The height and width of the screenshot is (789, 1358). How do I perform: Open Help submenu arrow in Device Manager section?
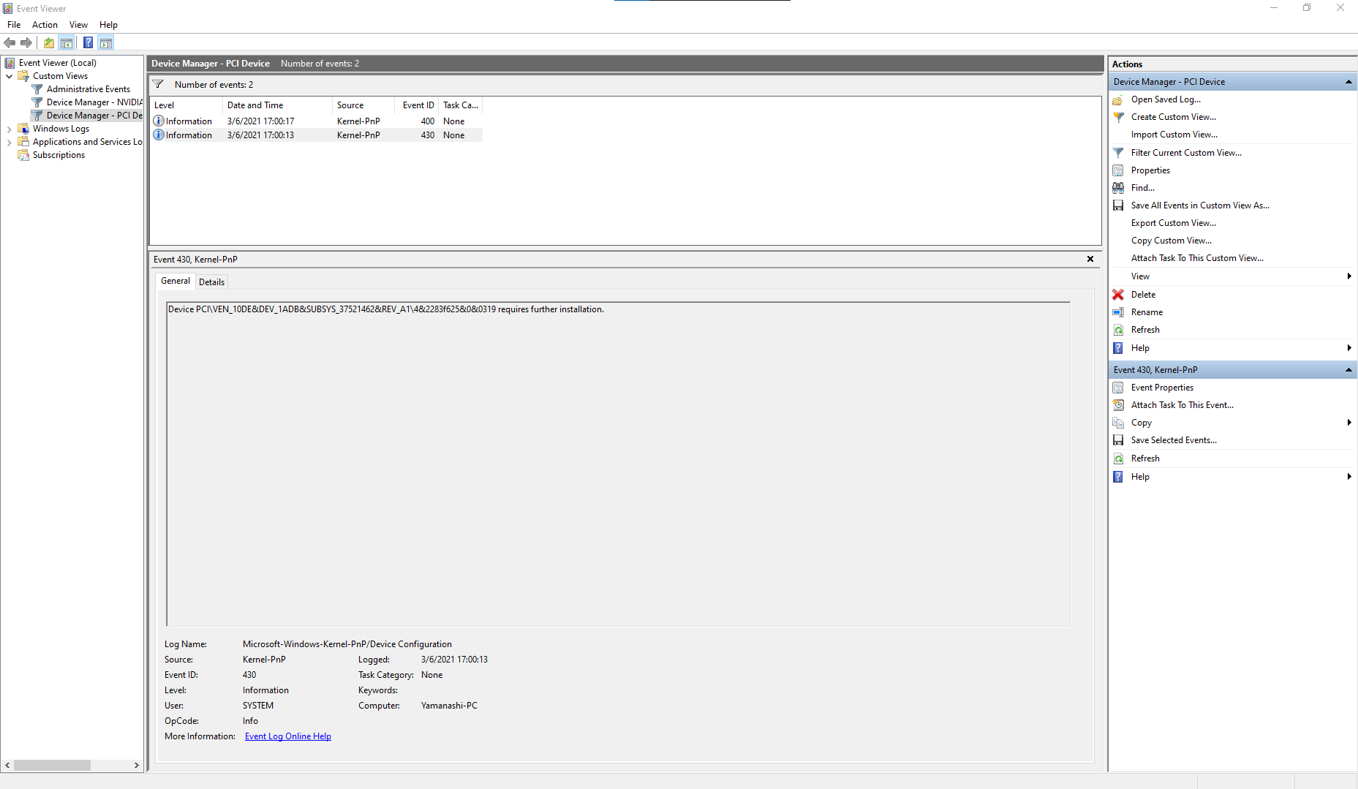1349,348
